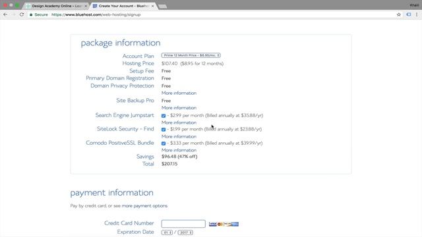
Task: Click the $96.48 (47% off) savings text
Action: pos(179,157)
